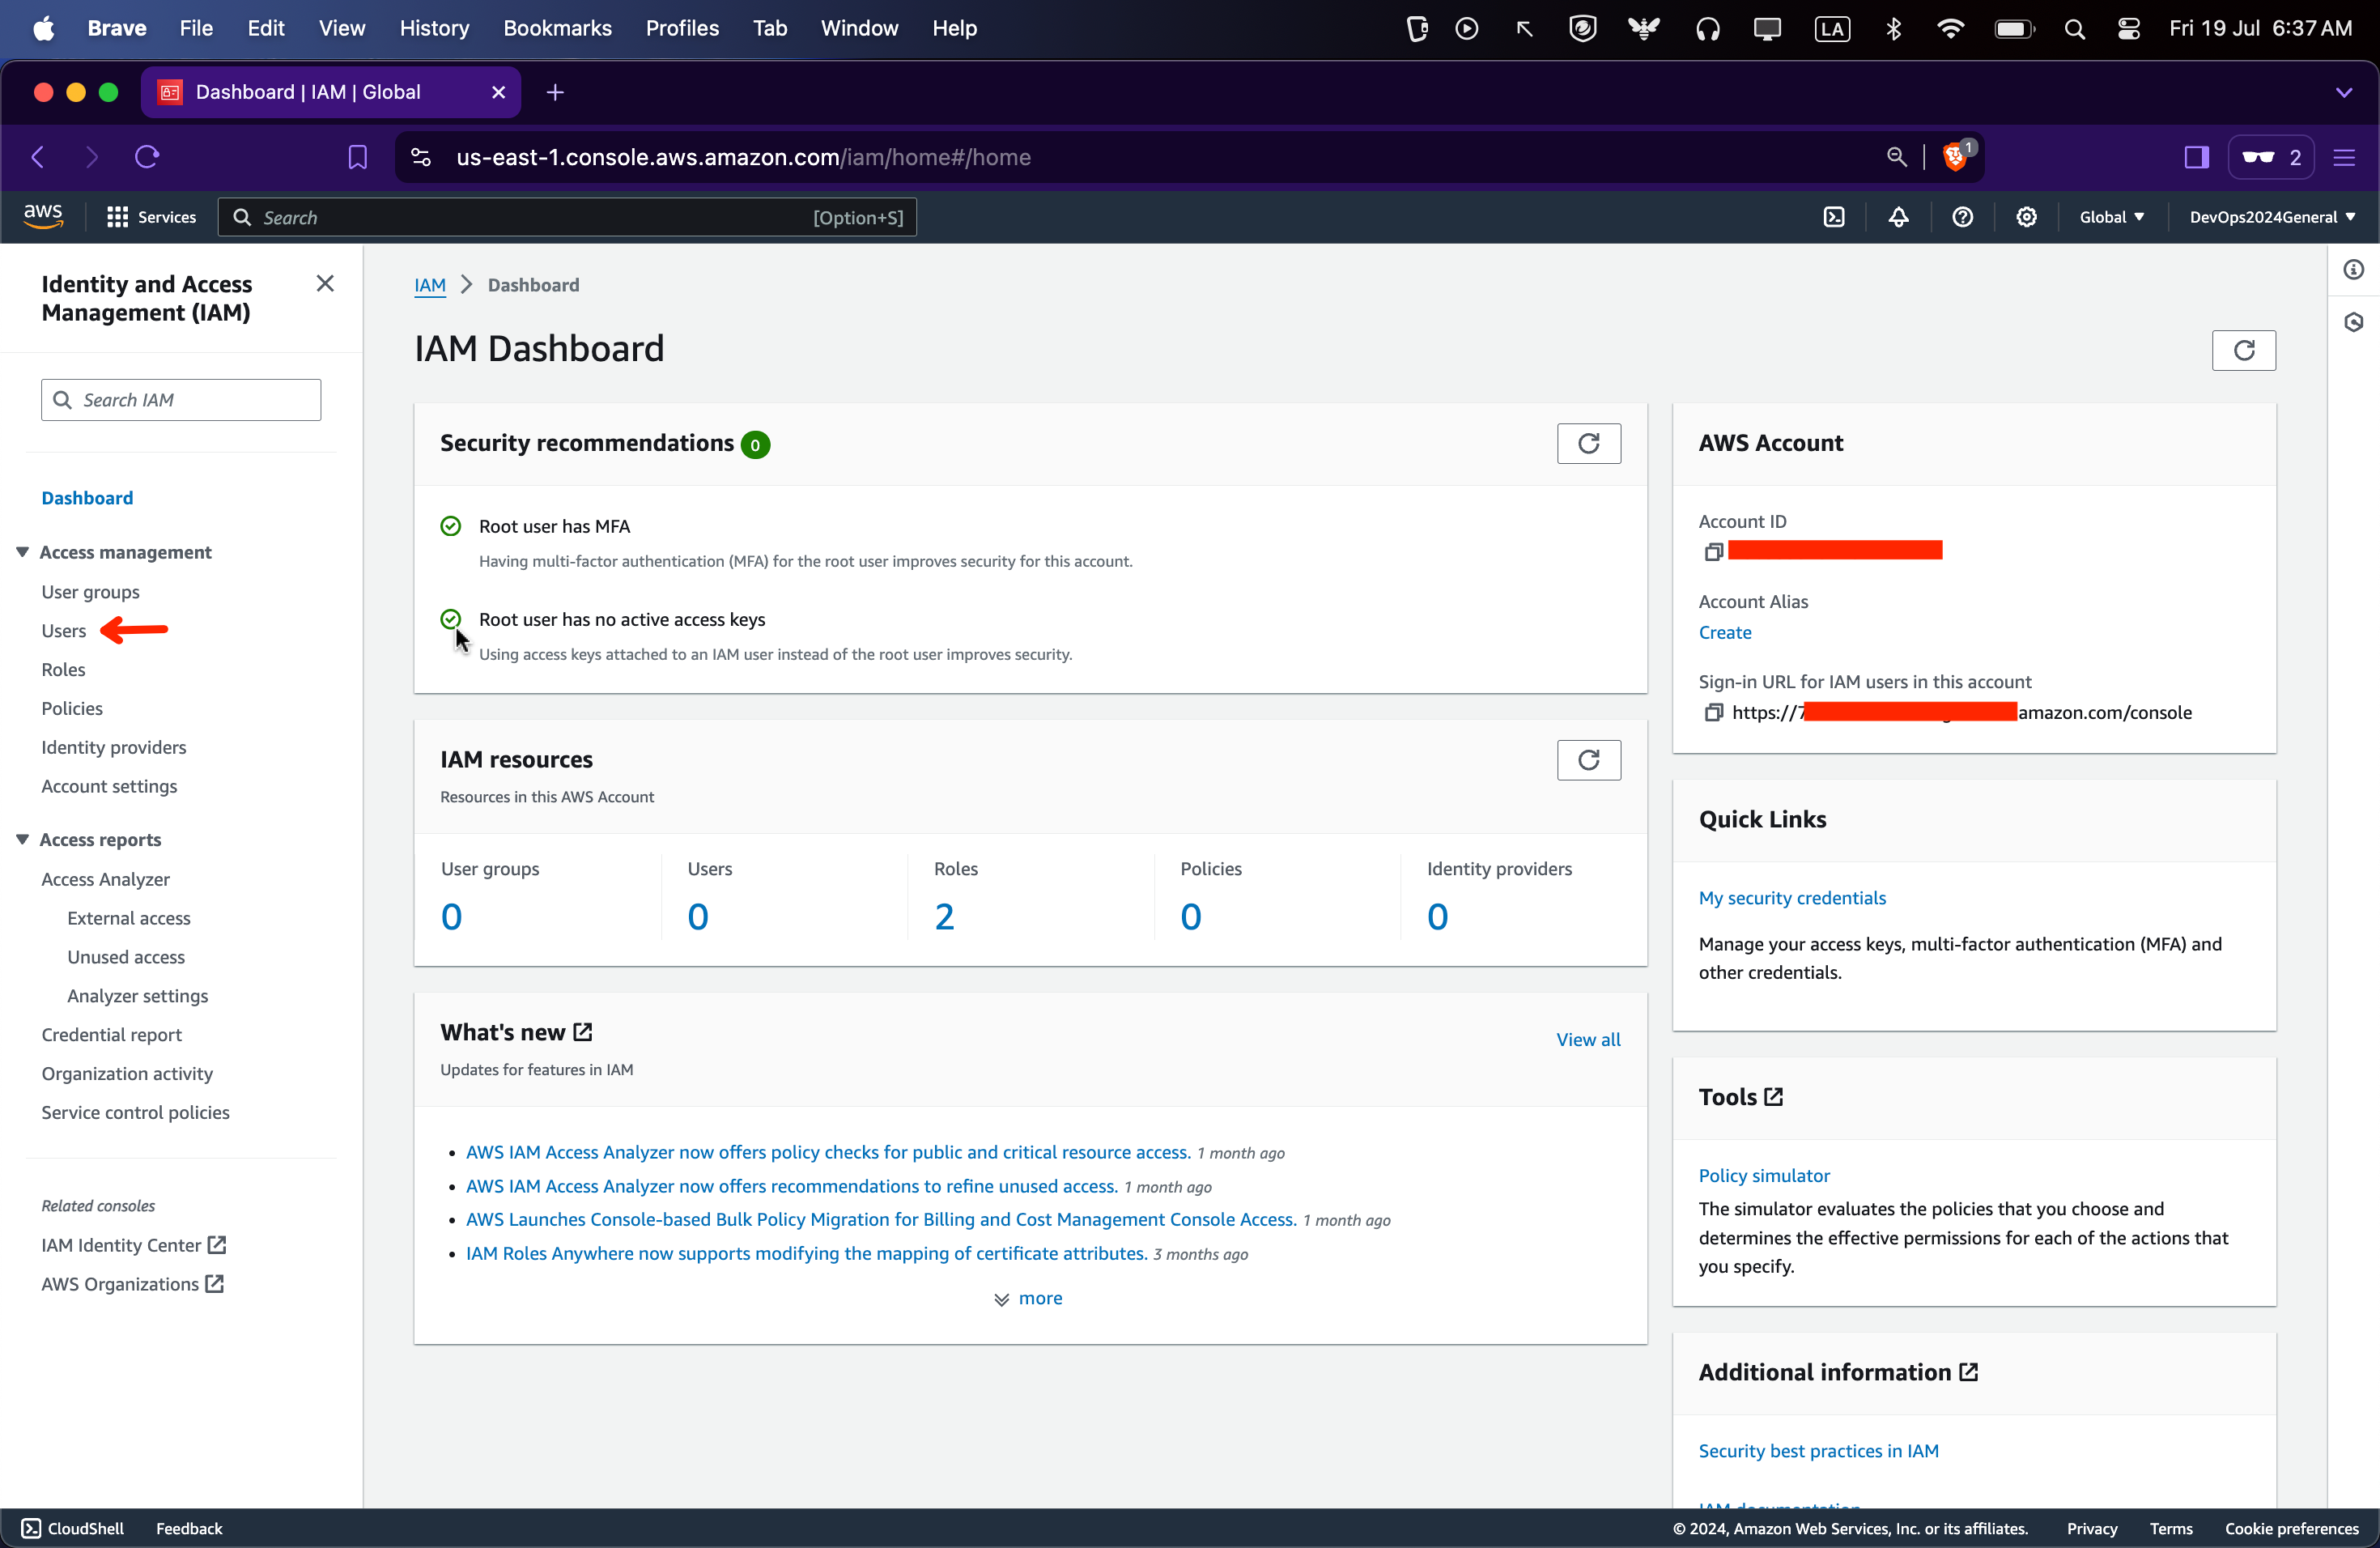The height and width of the screenshot is (1548, 2380).
Task: Click the browser address bar URL
Action: coord(743,157)
